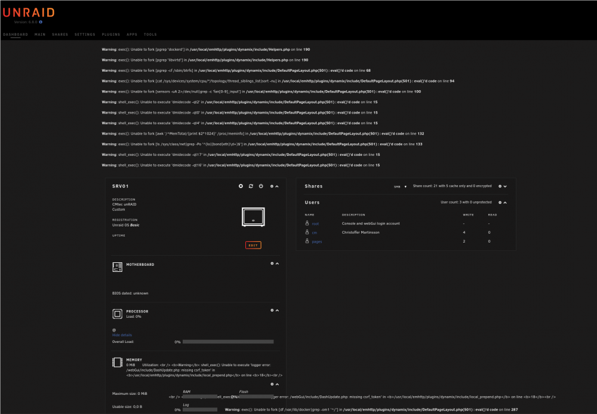597x414 pixels.
Task: Click the Overall Load progress bar
Action: point(228,342)
